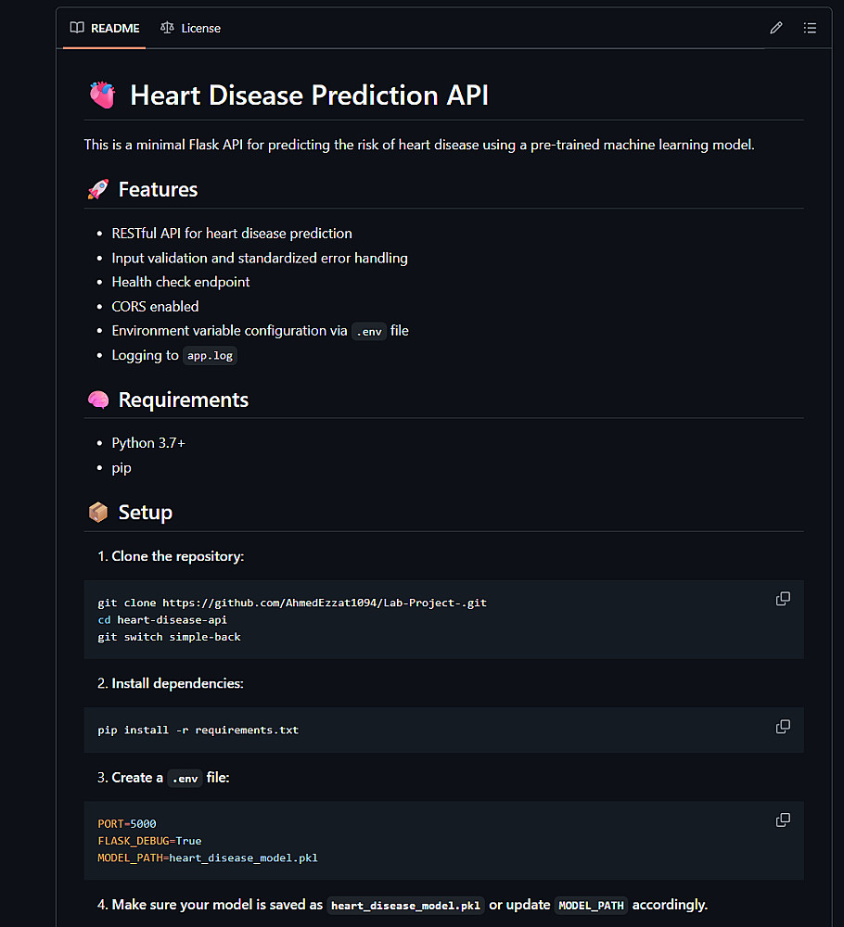
Task: Select the README tab label
Action: pyautogui.click(x=115, y=28)
